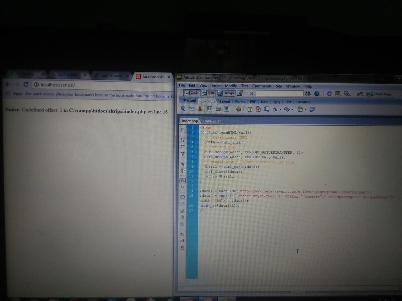The image size is (402, 301).
Task: Preview in browser with the globe icon
Action: (318, 93)
